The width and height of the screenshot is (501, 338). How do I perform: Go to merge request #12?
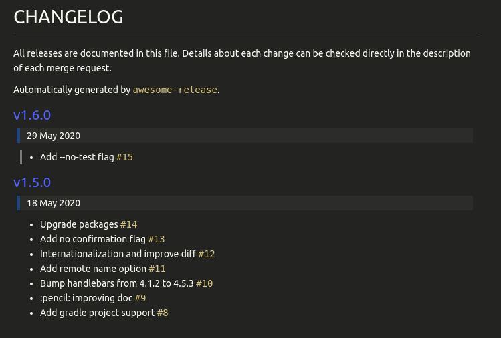point(206,254)
